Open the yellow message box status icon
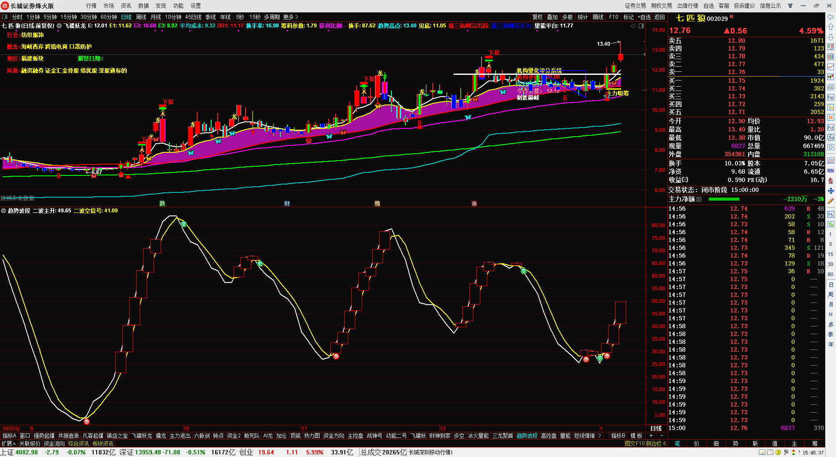 (x=762, y=453)
